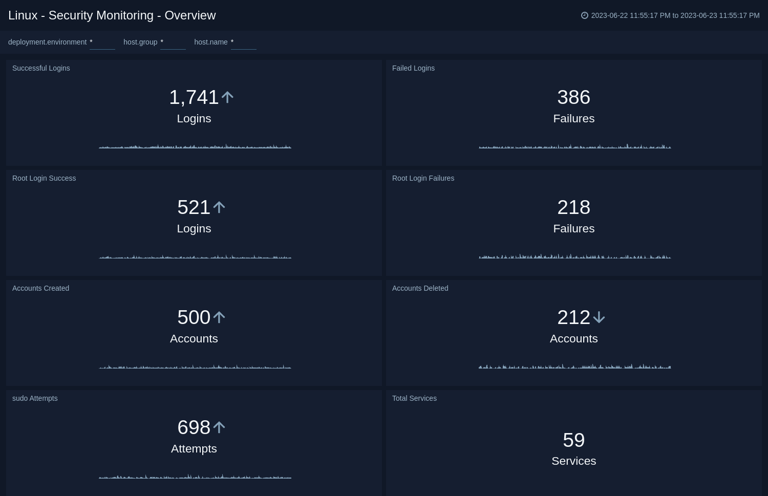The height and width of the screenshot is (496, 768).
Task: Select the 212 Accounts Deleted value
Action: coord(574,317)
